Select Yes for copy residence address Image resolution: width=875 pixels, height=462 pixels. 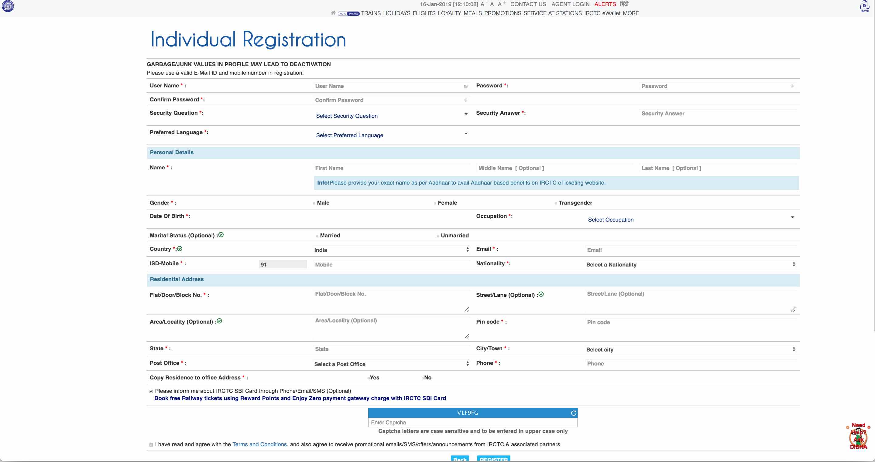click(369, 378)
